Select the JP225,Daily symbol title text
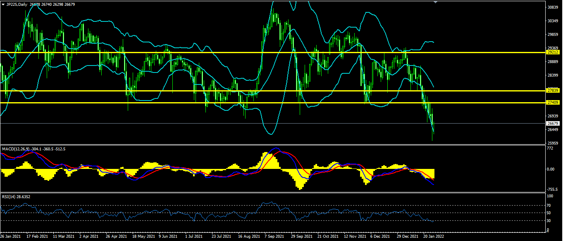The height and width of the screenshot is (241, 563). pos(18,4)
